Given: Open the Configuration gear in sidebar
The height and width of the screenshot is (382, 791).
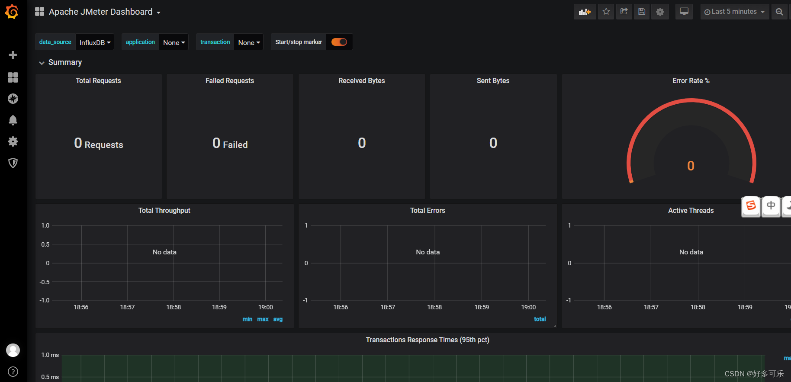Looking at the screenshot, I should pyautogui.click(x=13, y=141).
